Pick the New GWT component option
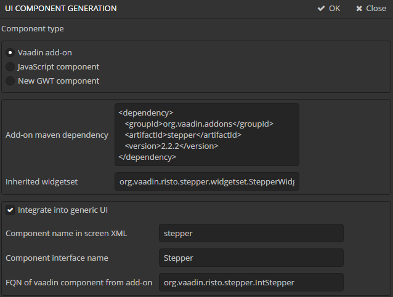The height and width of the screenshot is (297, 393). [10, 81]
